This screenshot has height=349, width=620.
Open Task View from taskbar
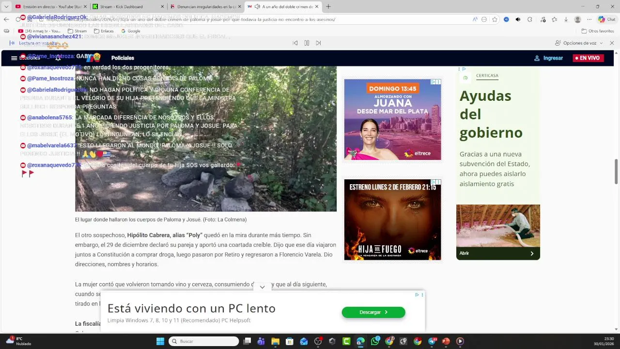[x=247, y=341]
